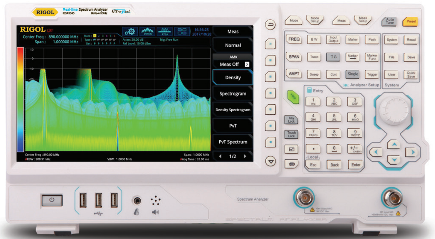Go to next menu page arrow
This screenshot has width=435, height=239.
click(245, 156)
